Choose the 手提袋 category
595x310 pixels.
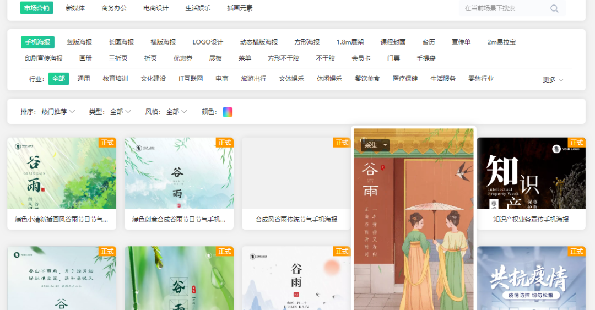tap(426, 58)
